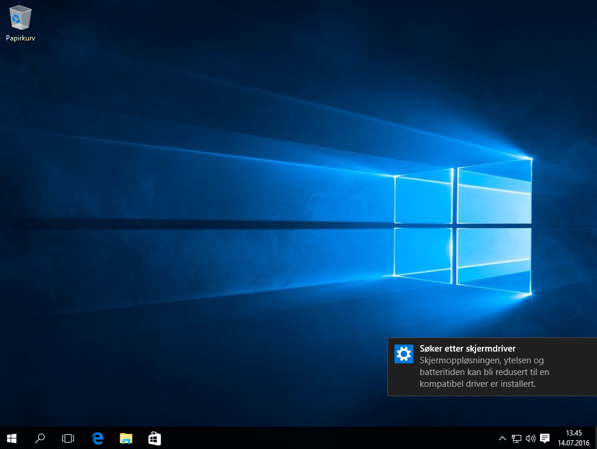Open the Action Center notifications icon
The image size is (597, 449).
pyautogui.click(x=545, y=438)
